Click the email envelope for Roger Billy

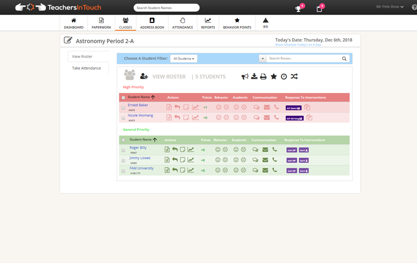(265, 150)
